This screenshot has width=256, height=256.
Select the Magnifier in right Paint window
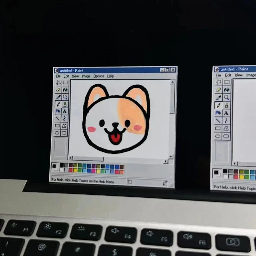226,97
